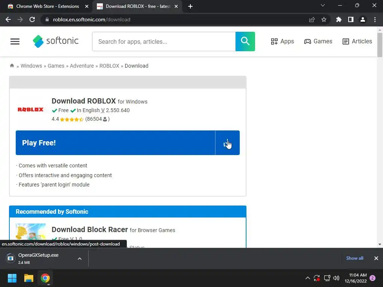Open a new browser tab
This screenshot has width=383, height=287.
pyautogui.click(x=190, y=6)
